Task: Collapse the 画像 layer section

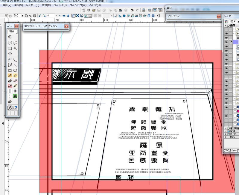Action: [226, 25]
